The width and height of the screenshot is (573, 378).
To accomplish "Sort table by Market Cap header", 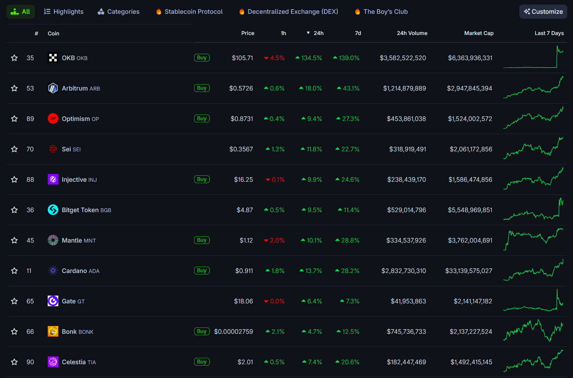I will click(479, 33).
